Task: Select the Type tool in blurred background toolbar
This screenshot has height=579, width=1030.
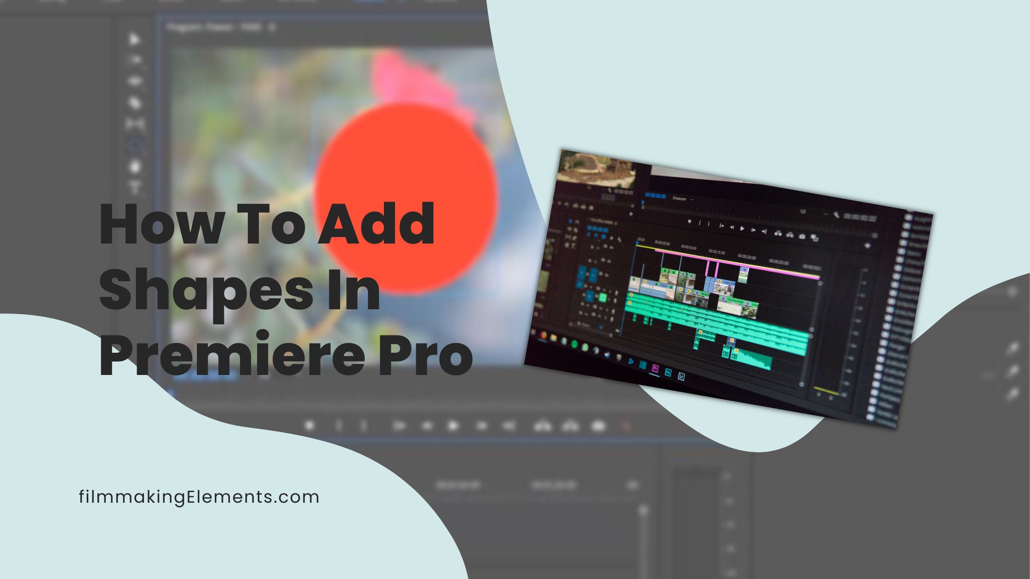Action: [135, 187]
